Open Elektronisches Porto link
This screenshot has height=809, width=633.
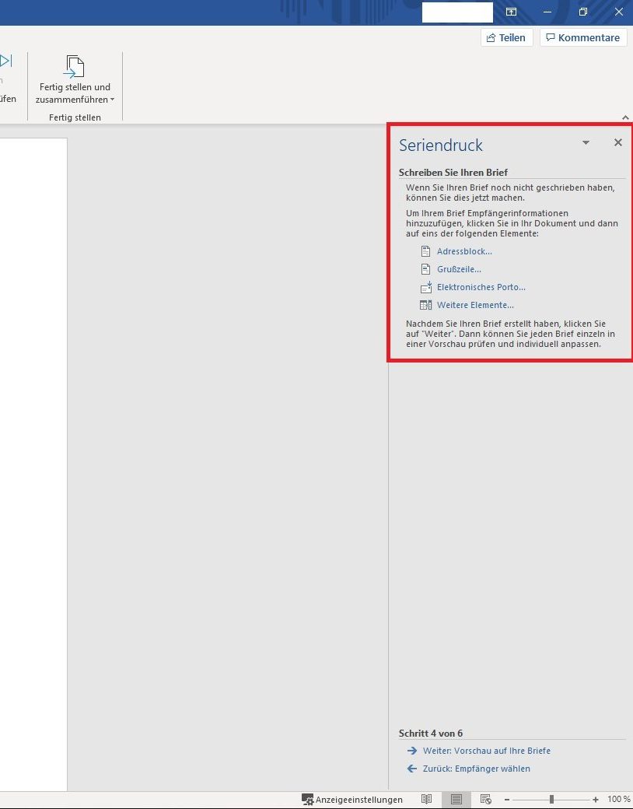pos(481,287)
